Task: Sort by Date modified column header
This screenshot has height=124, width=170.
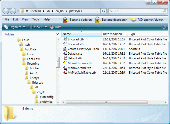Action: tap(114, 34)
